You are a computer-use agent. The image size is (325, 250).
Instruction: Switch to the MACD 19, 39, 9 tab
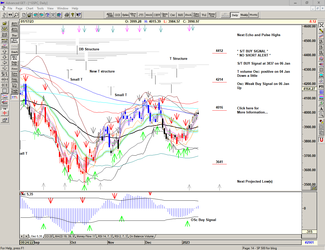point(64,237)
